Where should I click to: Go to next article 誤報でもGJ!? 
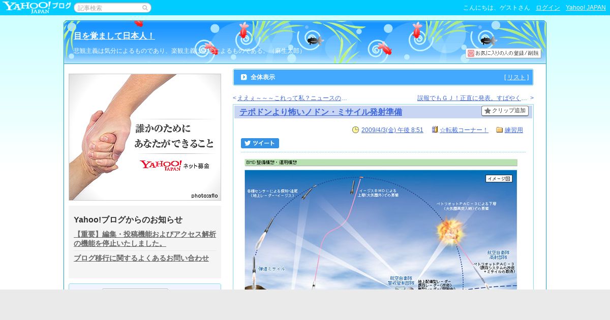(x=472, y=98)
